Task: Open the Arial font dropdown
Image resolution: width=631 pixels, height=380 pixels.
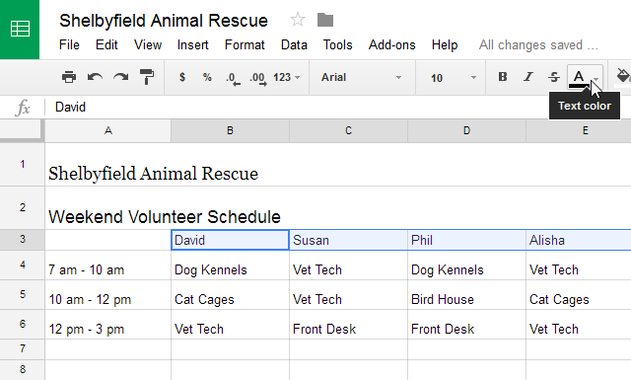Action: coord(362,77)
